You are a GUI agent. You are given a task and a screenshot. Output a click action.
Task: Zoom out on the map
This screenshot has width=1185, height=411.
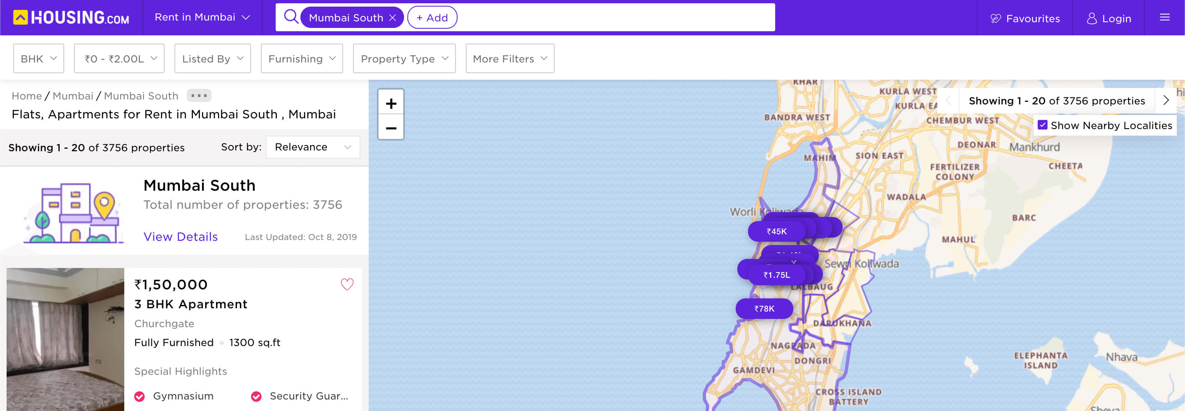point(390,128)
